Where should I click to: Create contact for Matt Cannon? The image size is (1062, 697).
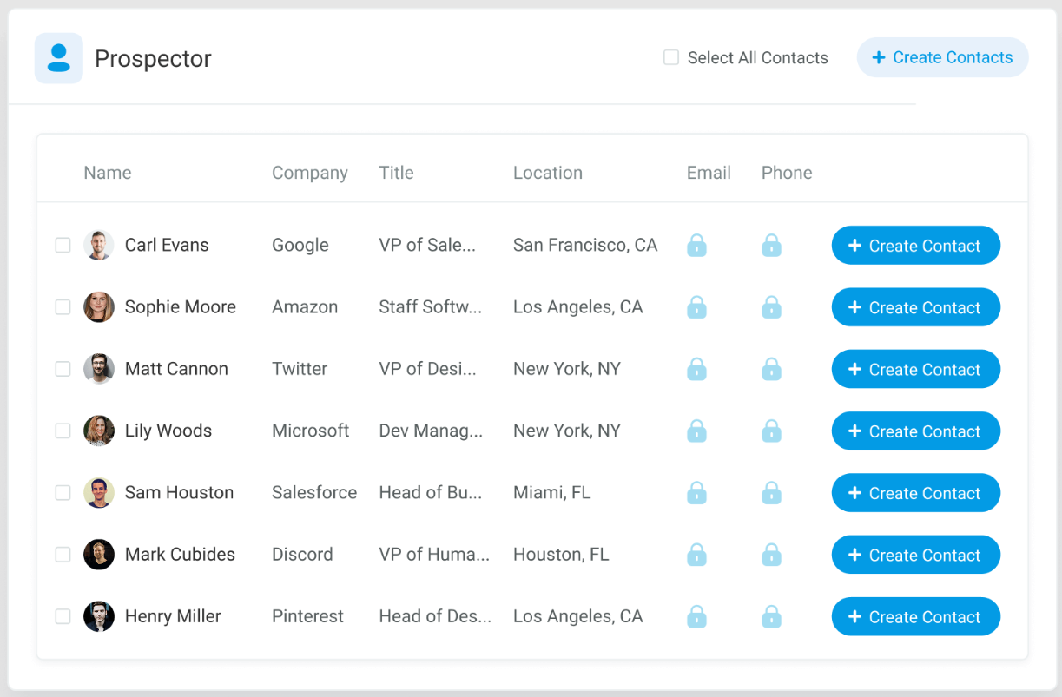point(916,369)
